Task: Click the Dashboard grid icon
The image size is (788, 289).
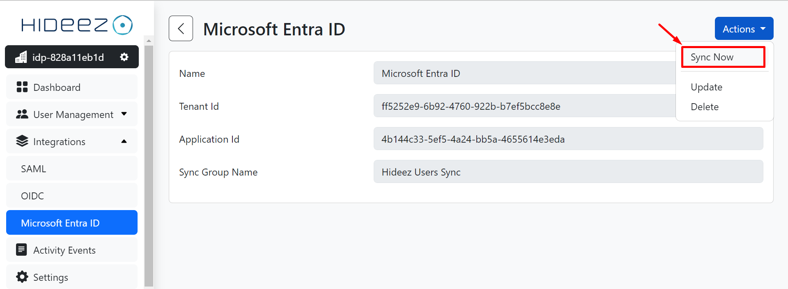Action: (x=22, y=87)
